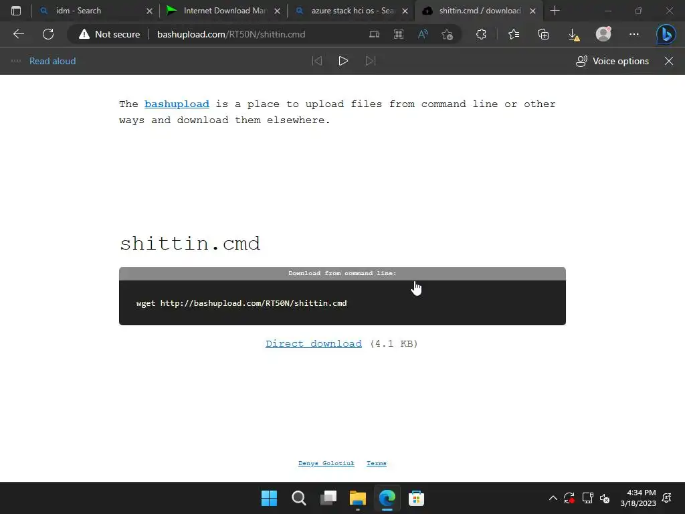Screen dimensions: 685x514
Task: Open the Downloads icon with warning
Action: click(x=574, y=35)
